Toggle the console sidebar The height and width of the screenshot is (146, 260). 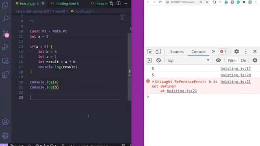point(149,60)
